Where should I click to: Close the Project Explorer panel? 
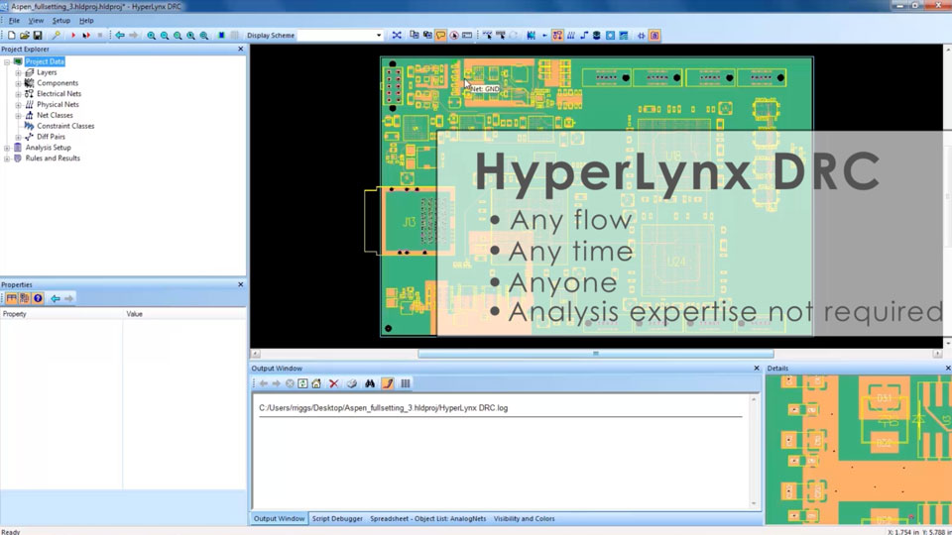[240, 49]
